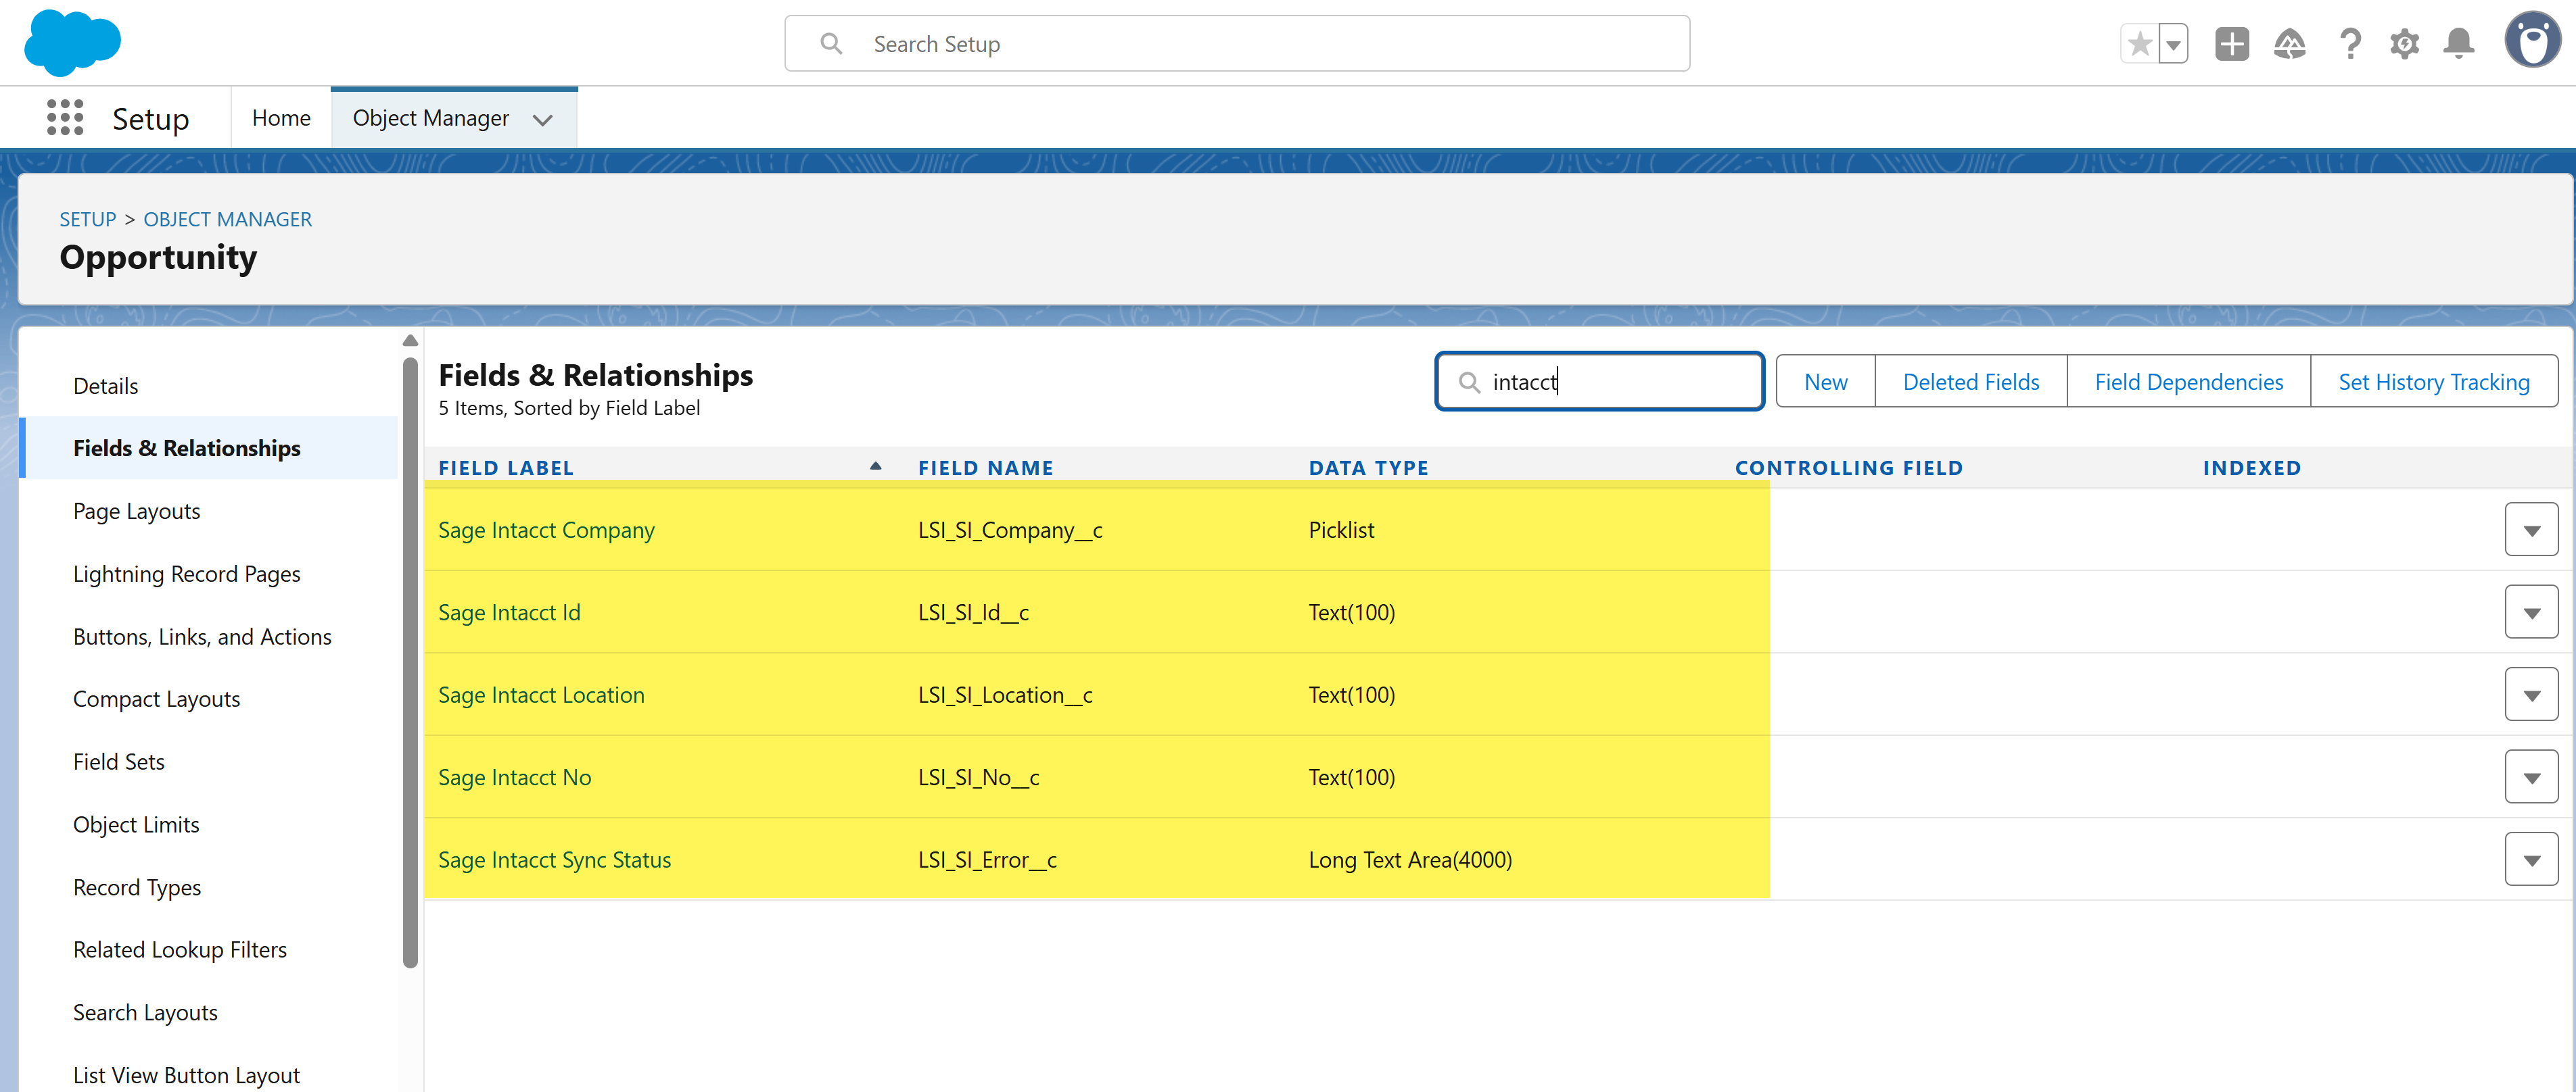2576x1092 pixels.
Task: Open Field Dependencies
Action: pyautogui.click(x=2188, y=382)
